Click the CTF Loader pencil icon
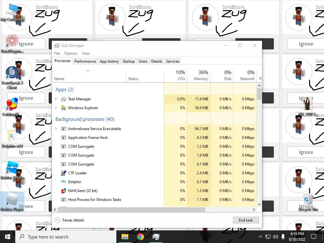The width and height of the screenshot is (324, 243). [63, 173]
